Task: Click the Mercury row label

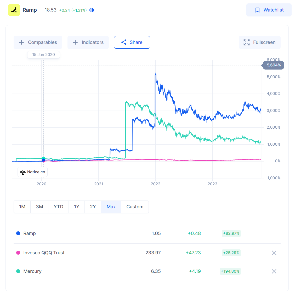Action: pos(32,271)
